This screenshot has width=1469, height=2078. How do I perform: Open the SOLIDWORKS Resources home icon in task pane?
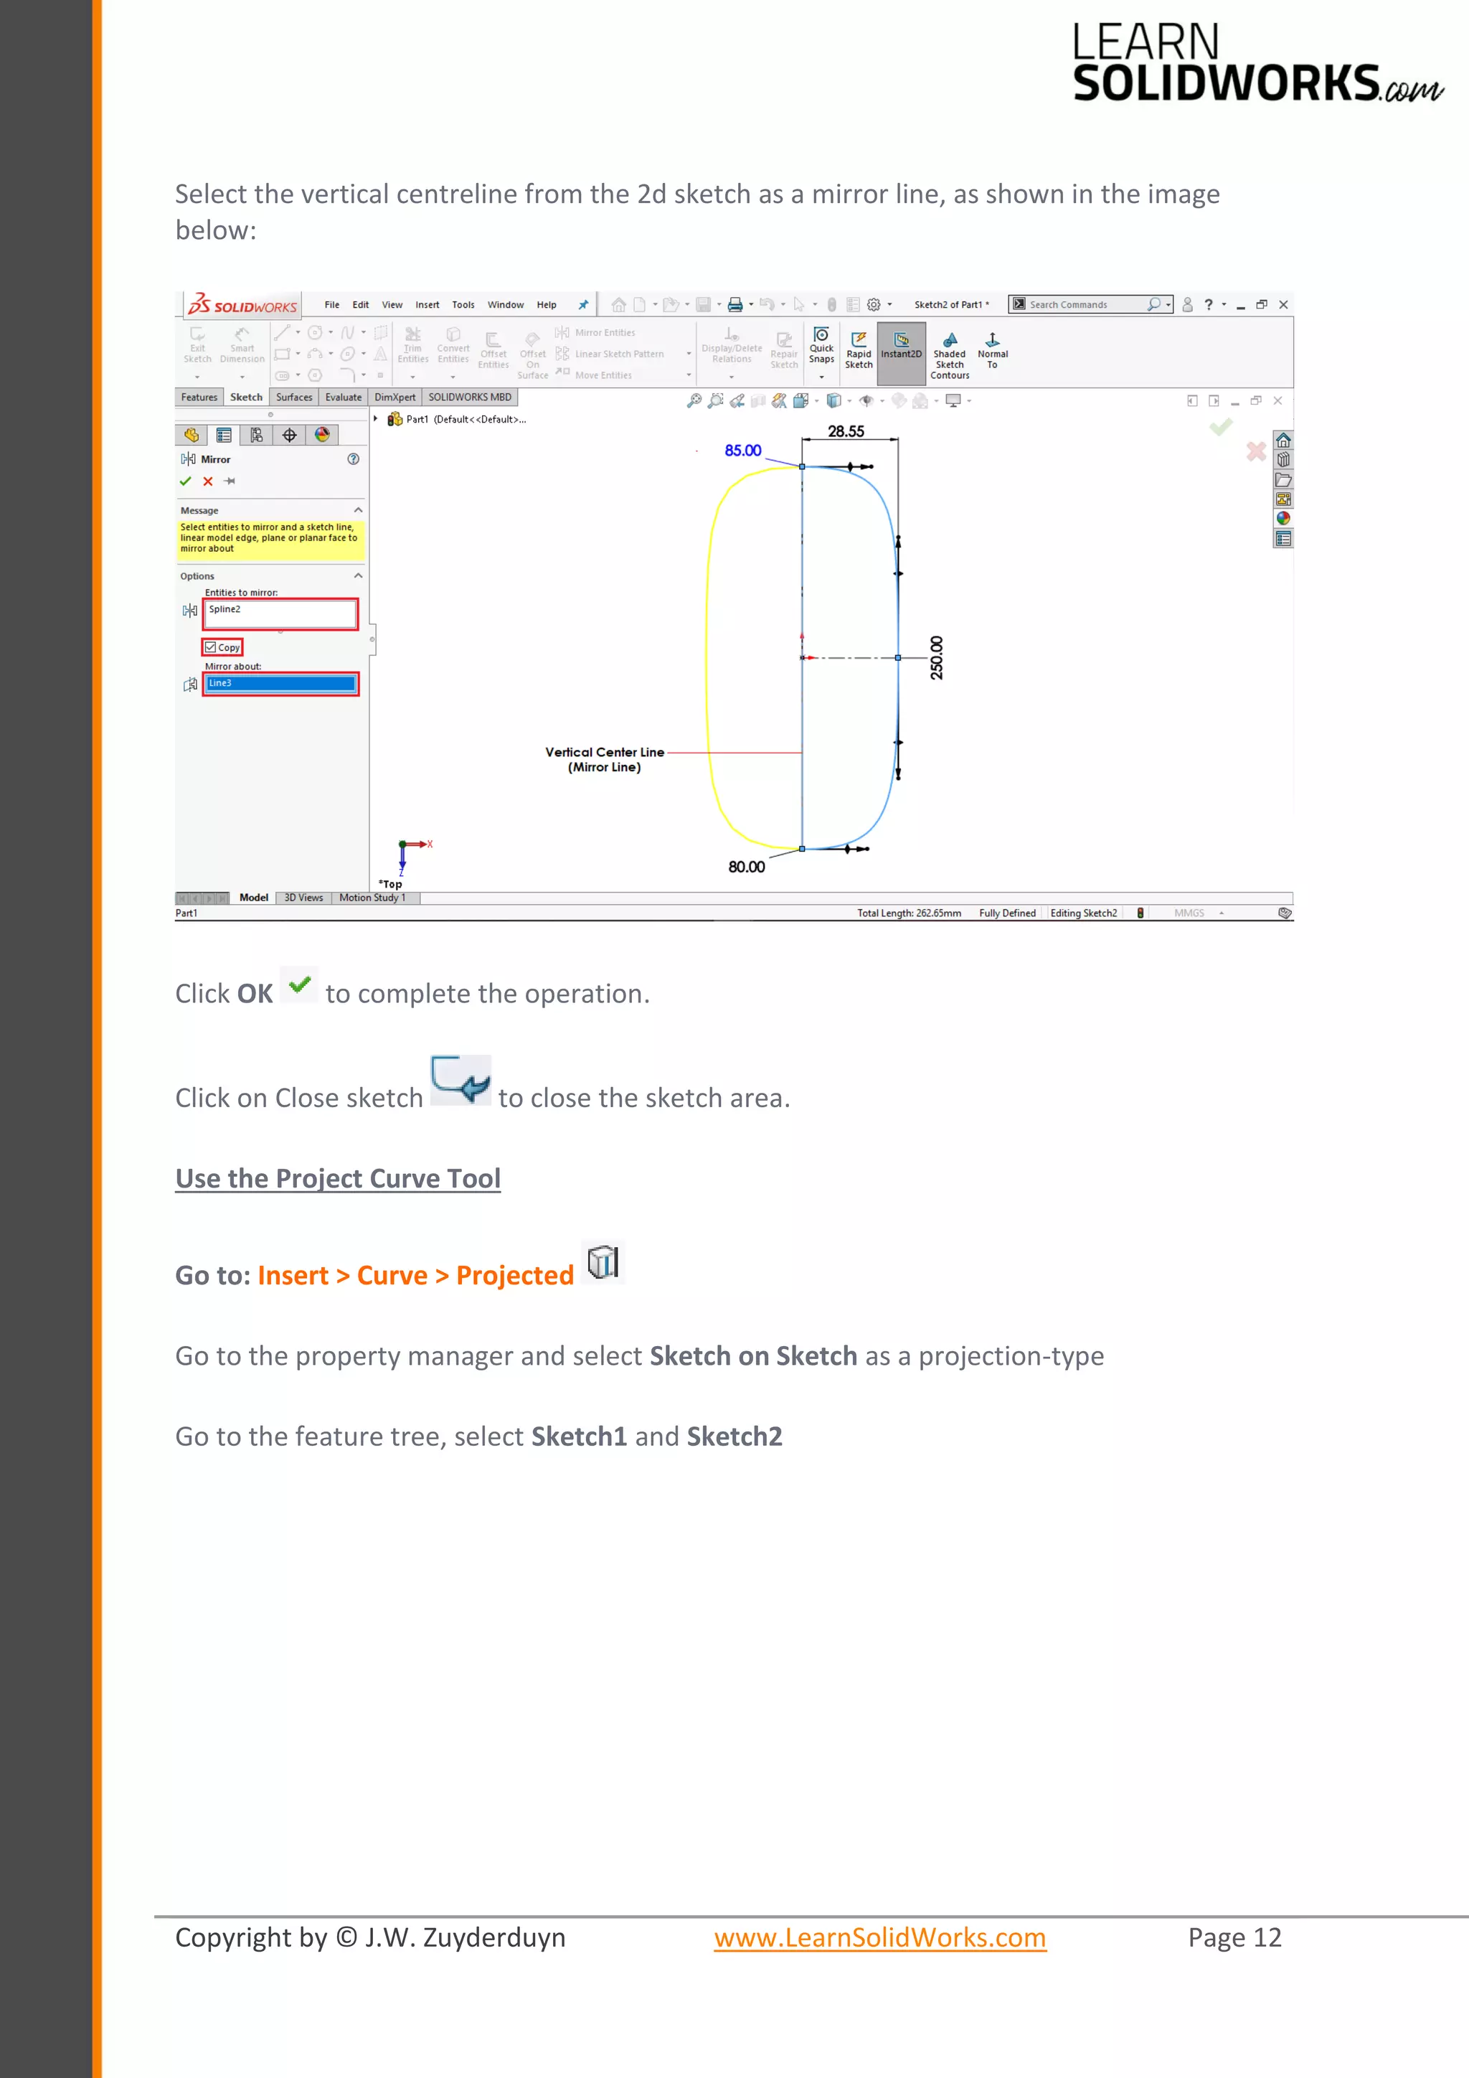pos(1283,441)
